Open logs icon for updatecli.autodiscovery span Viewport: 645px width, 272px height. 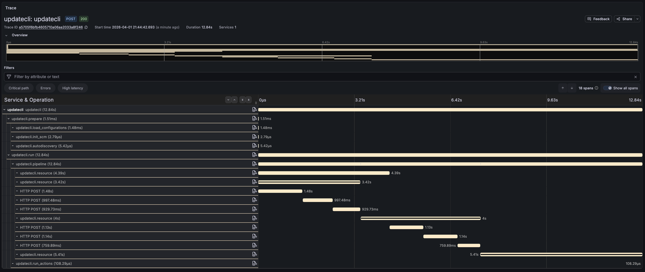[255, 146]
